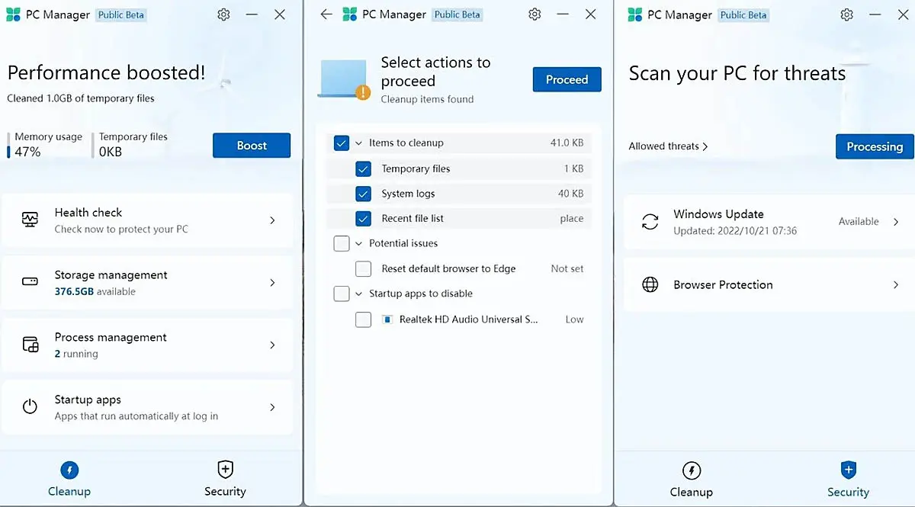The width and height of the screenshot is (915, 507).
Task: Open Health check via its arrow
Action: 273,220
